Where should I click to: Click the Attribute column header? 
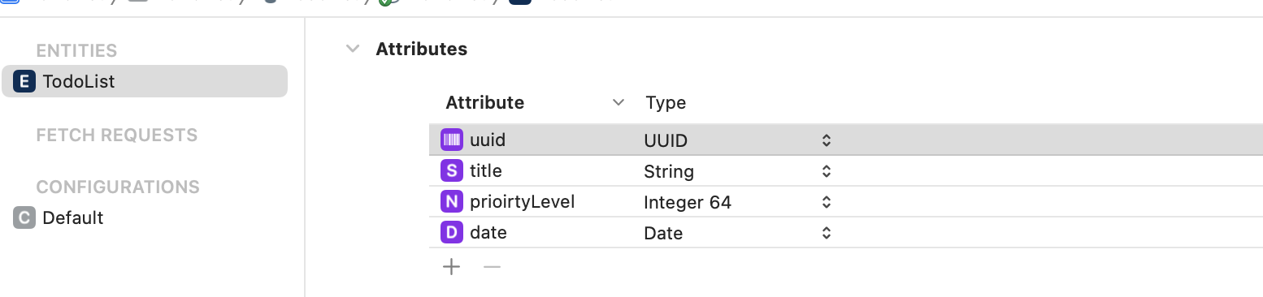coord(485,103)
